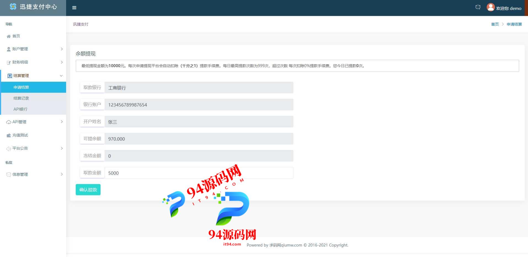Click the cloud icon beside API管理
Viewport: 528px width, 257px height.
coord(9,122)
